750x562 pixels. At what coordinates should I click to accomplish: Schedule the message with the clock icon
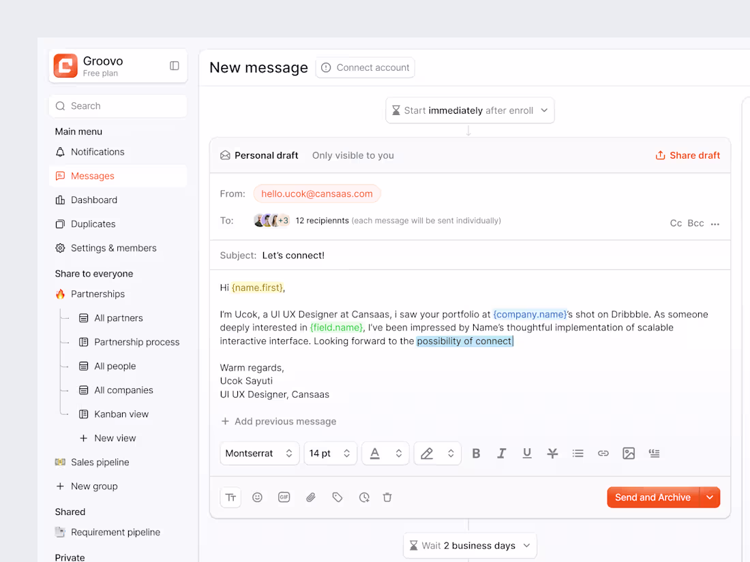point(364,497)
